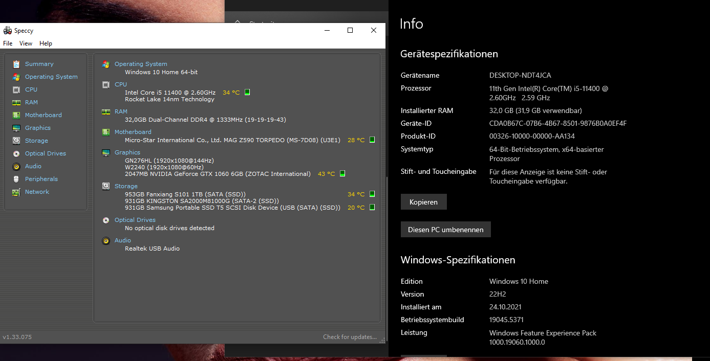Open the File menu in Speccy
The image size is (710, 361).
[x=8, y=43]
